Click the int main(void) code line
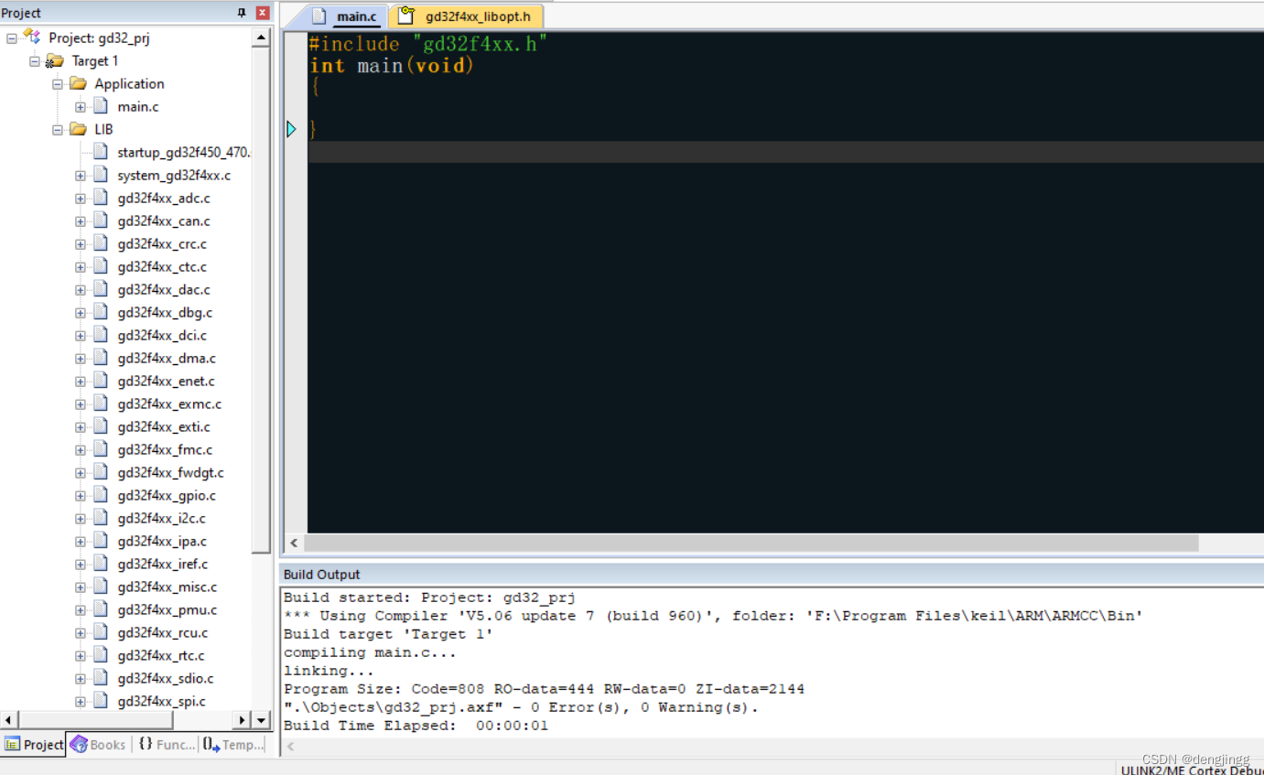The height and width of the screenshot is (775, 1264). click(392, 66)
